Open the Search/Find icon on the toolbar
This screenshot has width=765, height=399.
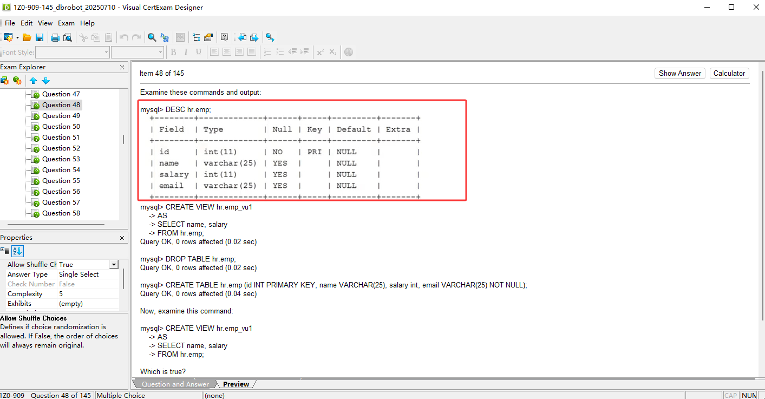[x=152, y=37]
